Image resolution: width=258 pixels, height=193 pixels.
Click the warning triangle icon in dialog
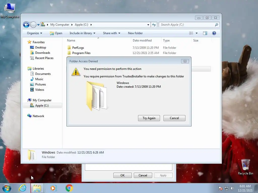coord(76,72)
